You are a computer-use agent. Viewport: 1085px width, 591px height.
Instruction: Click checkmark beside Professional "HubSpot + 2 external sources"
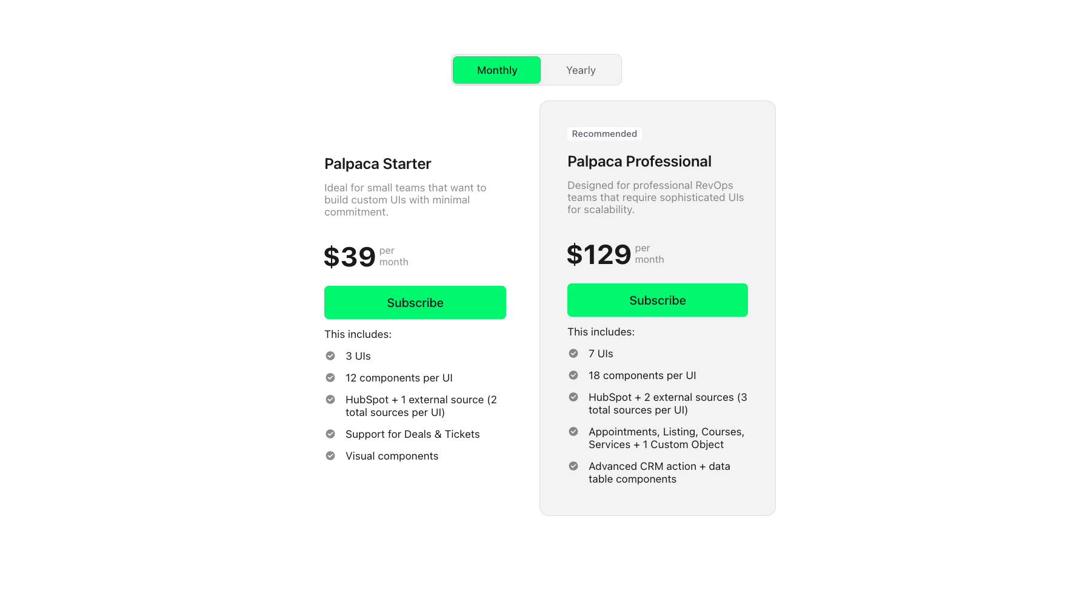573,397
